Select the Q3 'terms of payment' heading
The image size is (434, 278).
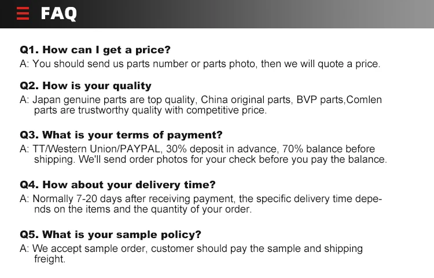click(122, 135)
